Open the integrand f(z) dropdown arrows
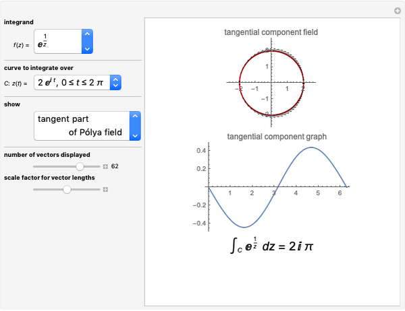Image resolution: width=405 pixels, height=311 pixels. pyautogui.click(x=86, y=41)
